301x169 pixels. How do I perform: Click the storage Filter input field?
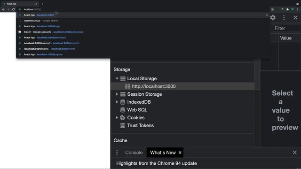point(287,28)
